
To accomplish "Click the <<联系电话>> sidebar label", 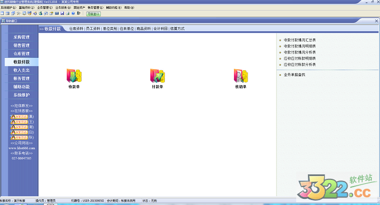I will (22, 153).
